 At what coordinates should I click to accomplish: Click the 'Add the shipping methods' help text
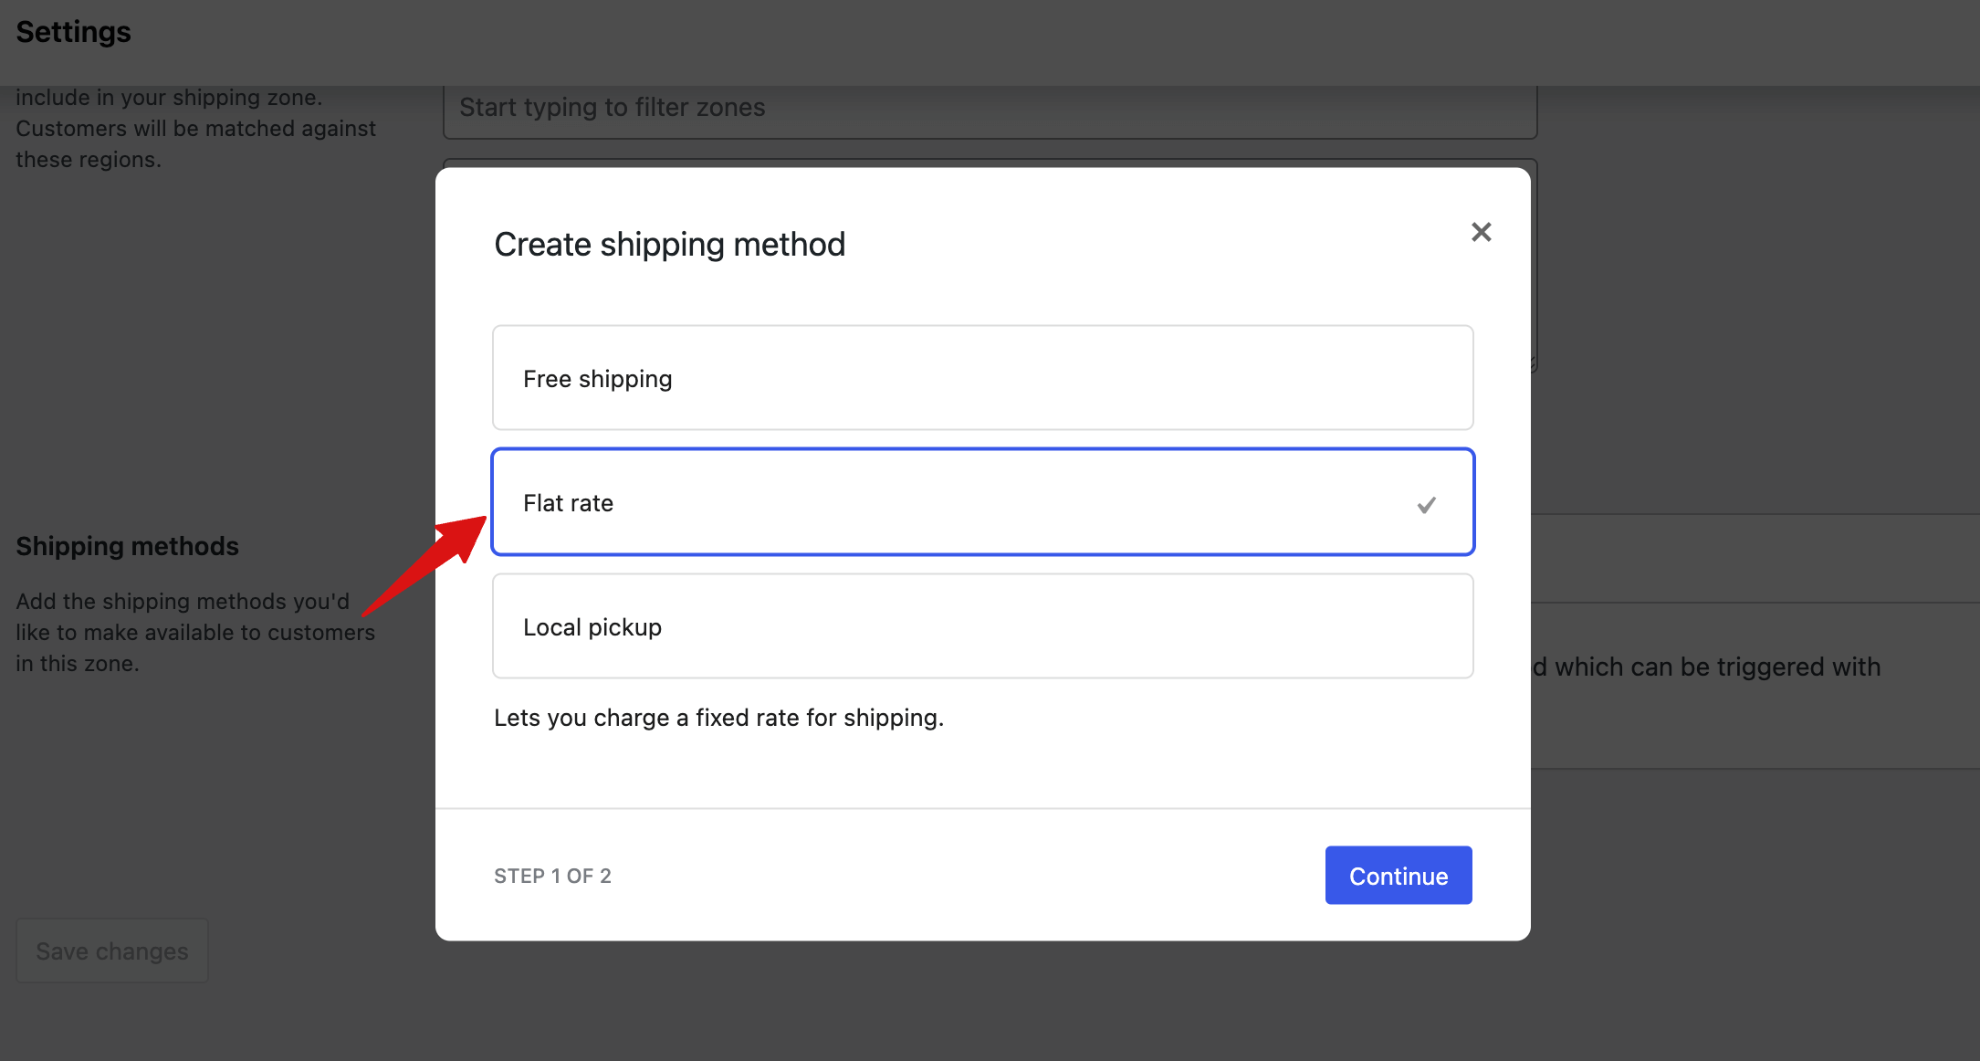[x=195, y=632]
